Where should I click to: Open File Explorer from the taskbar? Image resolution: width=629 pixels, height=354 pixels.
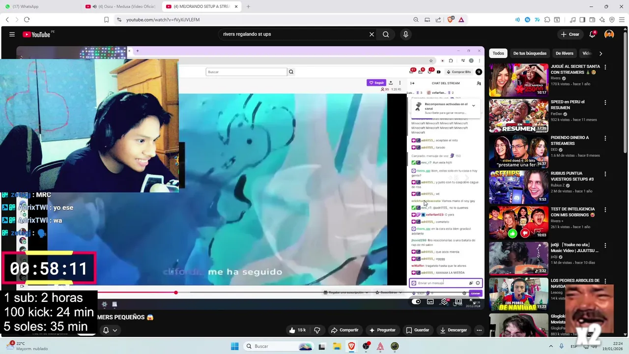point(337,346)
